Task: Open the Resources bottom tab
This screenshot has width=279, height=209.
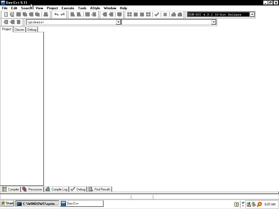Action: click(x=32, y=189)
